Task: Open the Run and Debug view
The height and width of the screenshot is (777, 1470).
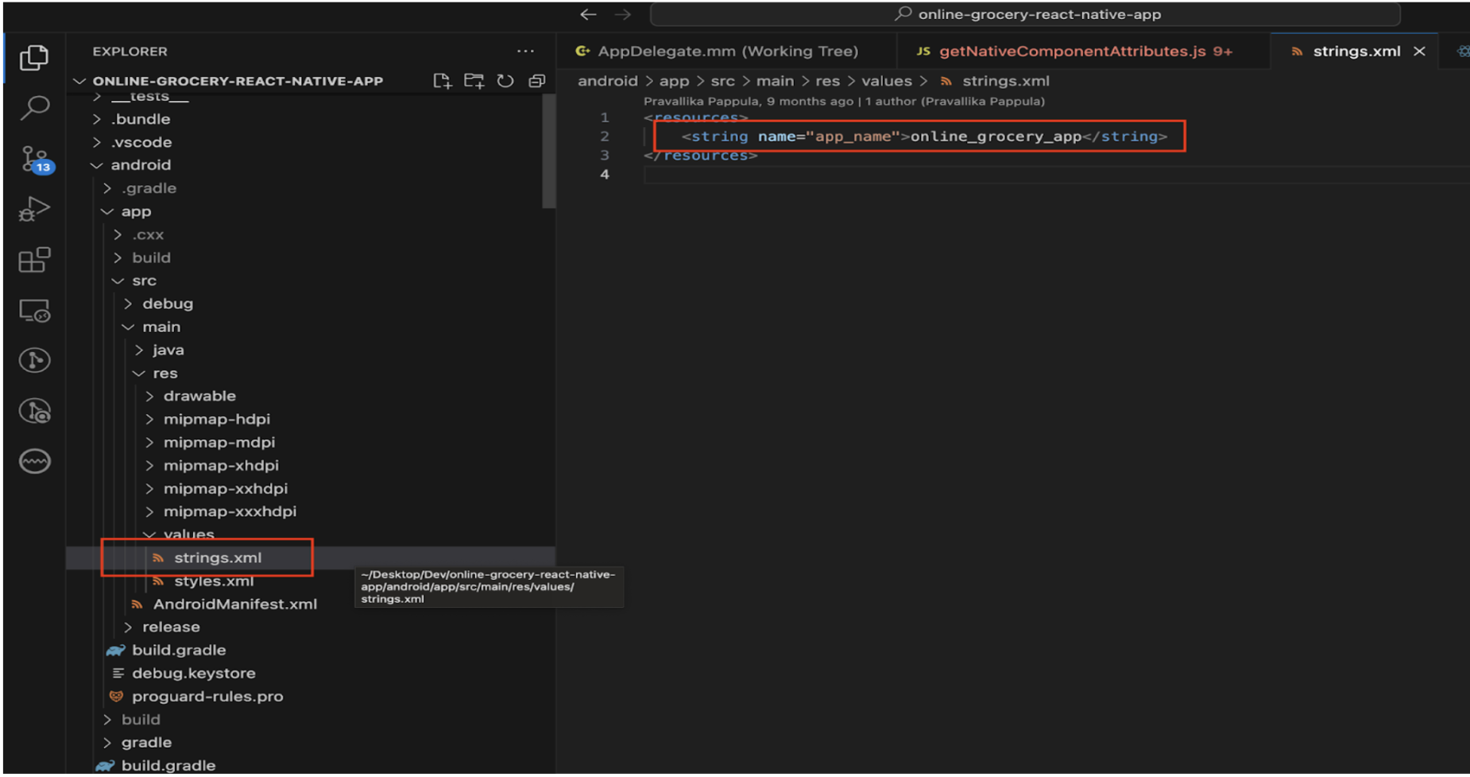Action: pos(33,208)
